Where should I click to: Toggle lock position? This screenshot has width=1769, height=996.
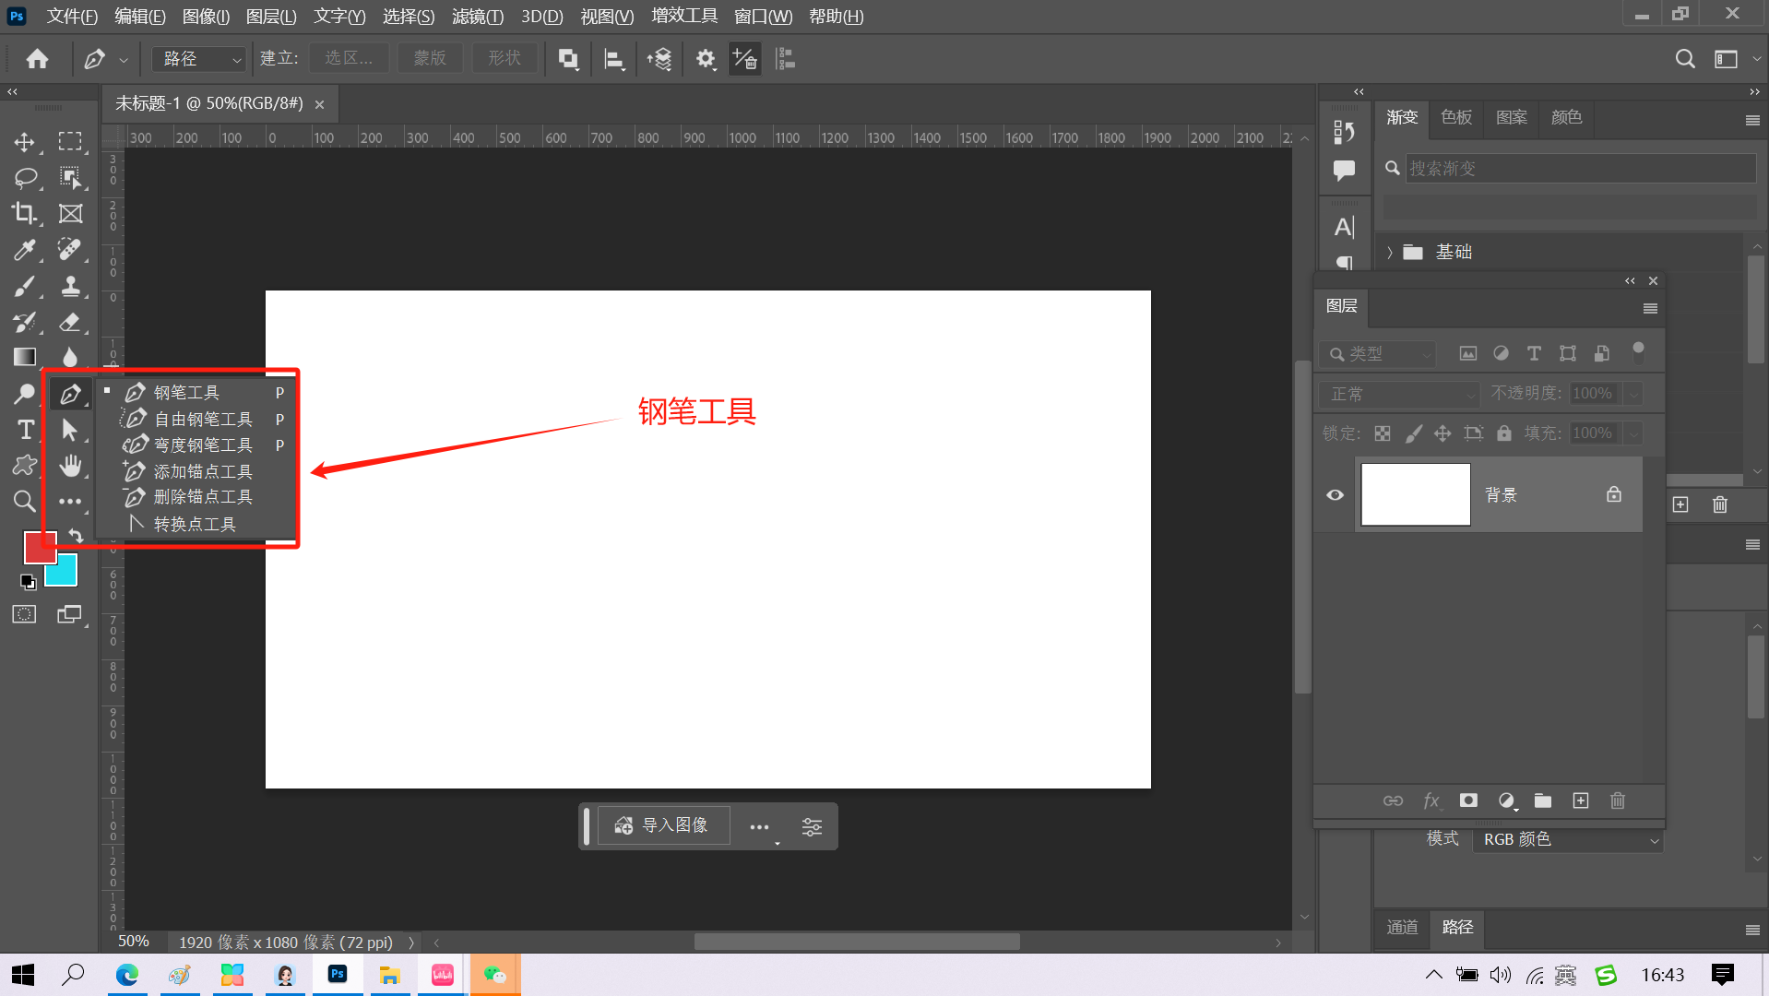1443,433
